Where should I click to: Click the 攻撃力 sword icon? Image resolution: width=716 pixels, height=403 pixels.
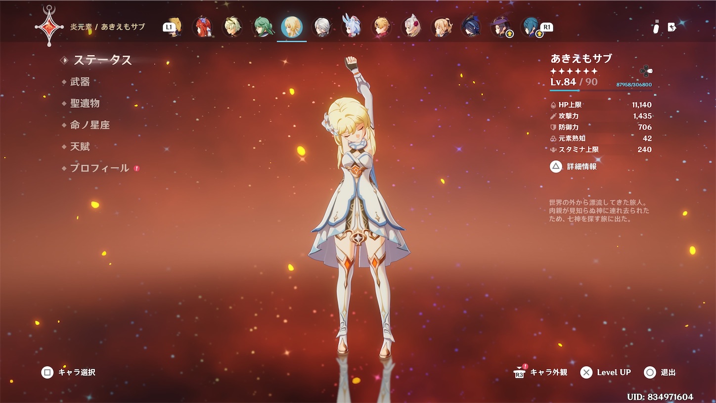point(553,116)
